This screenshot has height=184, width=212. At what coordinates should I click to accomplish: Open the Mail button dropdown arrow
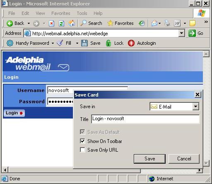click(160, 23)
